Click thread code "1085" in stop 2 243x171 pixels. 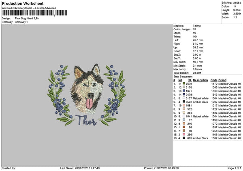[x=214, y=88]
